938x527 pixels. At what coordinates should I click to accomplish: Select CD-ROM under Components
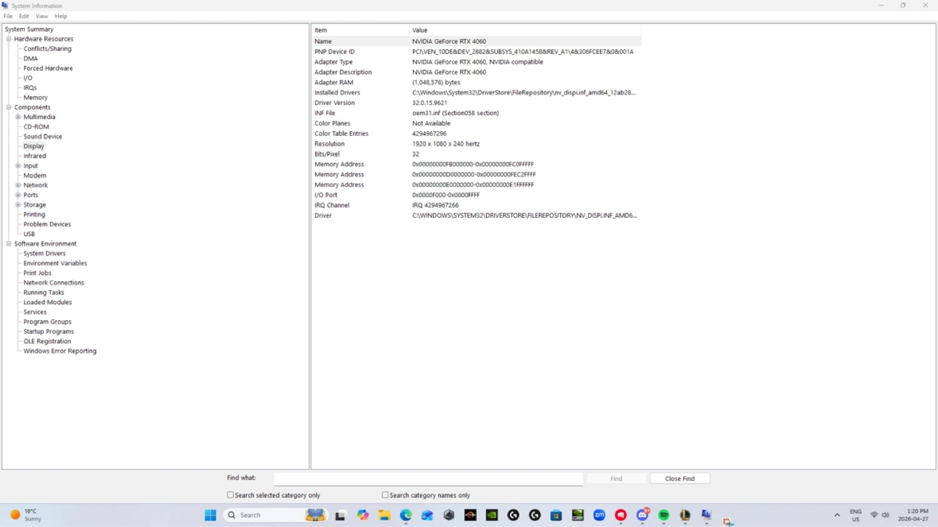click(36, 127)
